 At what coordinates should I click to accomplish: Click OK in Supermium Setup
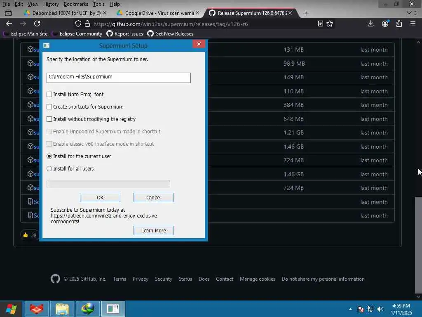[x=100, y=198]
